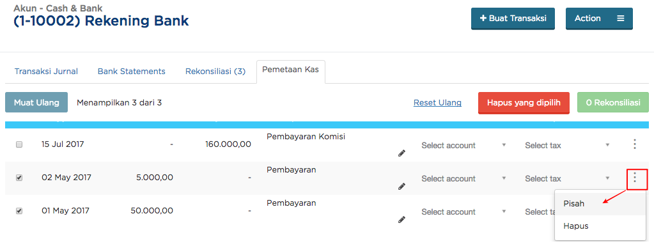Click the 01 May 2017 date

65,211
